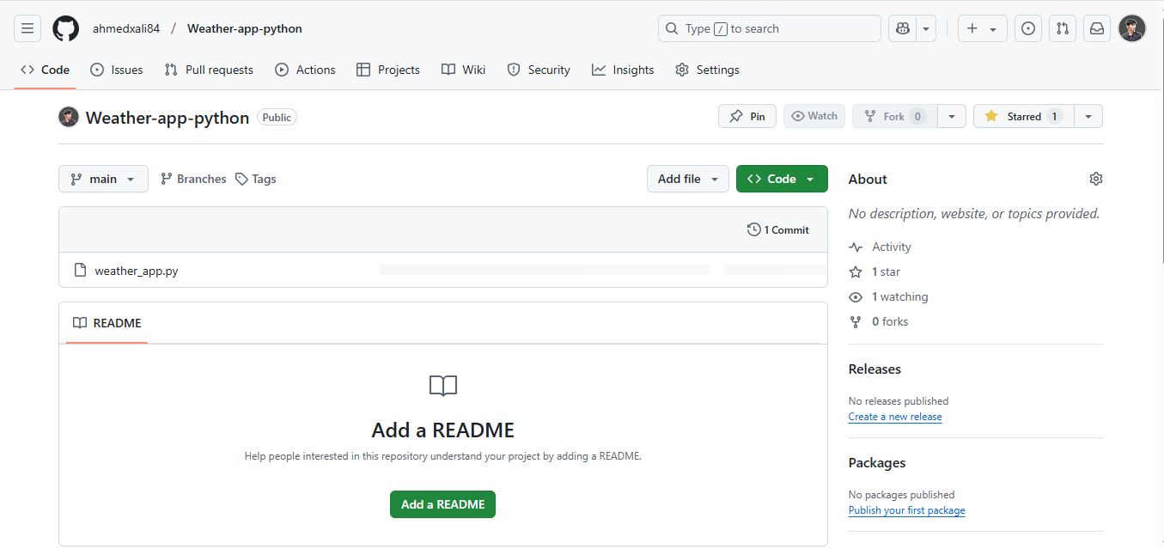
Task: Open the weather_app.py file
Action: click(137, 271)
